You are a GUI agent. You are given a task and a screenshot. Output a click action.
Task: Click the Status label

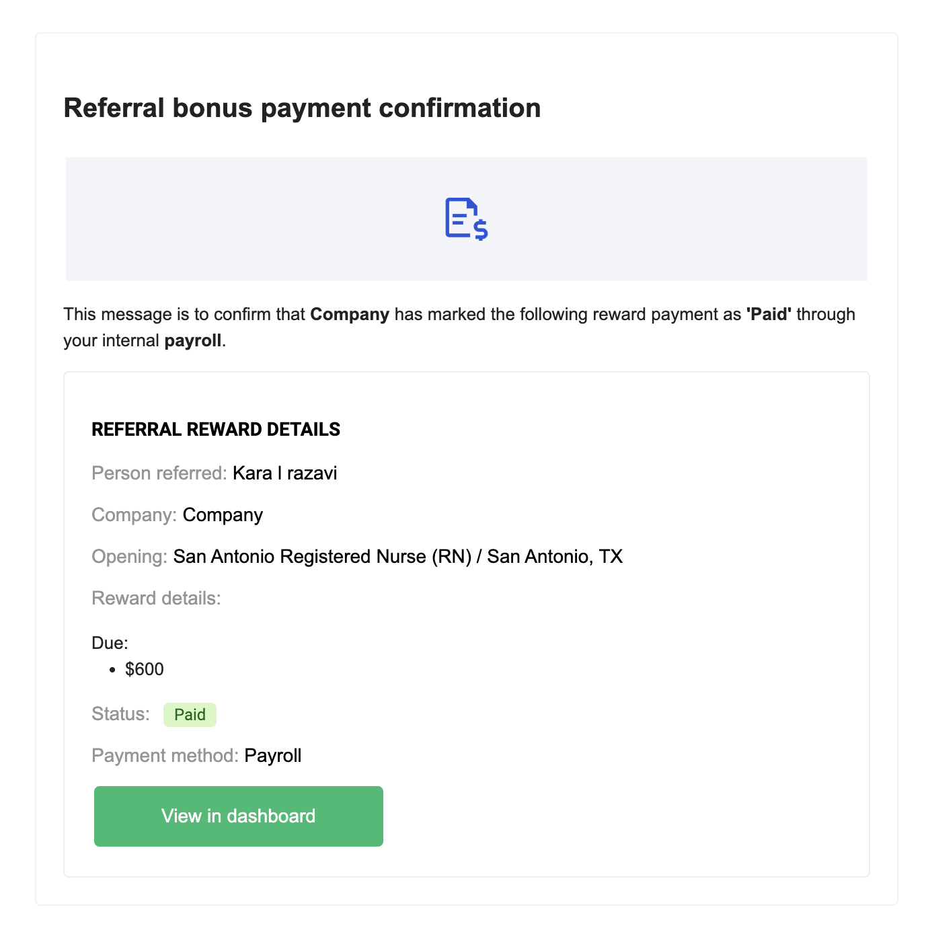121,714
